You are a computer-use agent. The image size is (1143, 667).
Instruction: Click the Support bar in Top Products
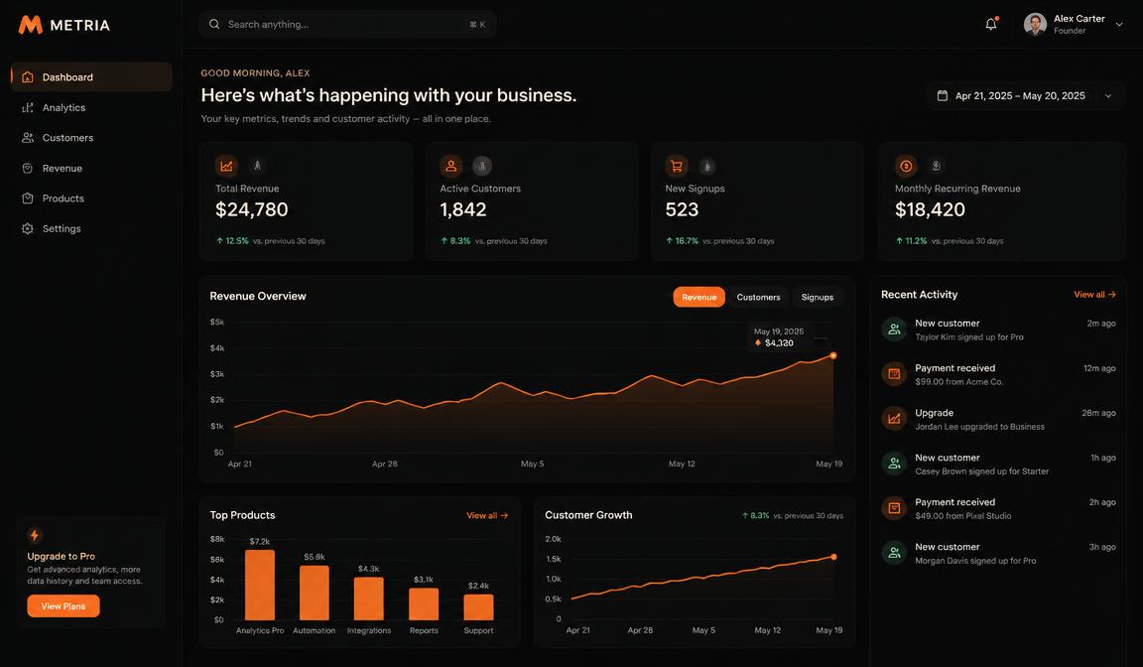478,607
